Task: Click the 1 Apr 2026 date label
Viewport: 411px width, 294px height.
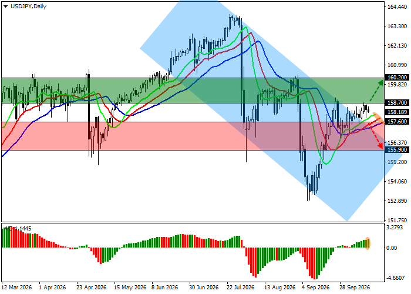Action: pyautogui.click(x=52, y=288)
